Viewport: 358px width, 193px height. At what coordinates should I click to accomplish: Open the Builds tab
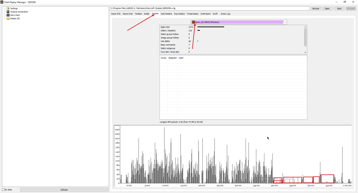tap(146, 14)
